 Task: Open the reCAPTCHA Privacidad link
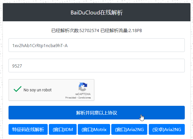pyautogui.click(x=71, y=98)
